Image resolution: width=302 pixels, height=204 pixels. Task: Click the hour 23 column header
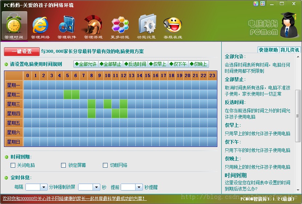[212, 76]
